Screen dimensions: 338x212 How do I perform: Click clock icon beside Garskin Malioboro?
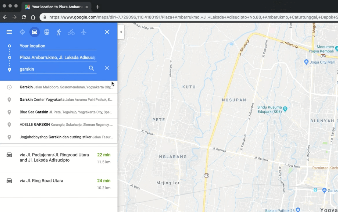[x=9, y=87]
